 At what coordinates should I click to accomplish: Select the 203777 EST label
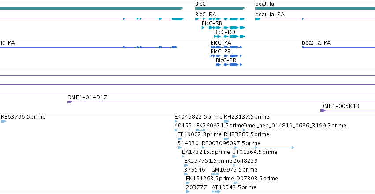197,187
